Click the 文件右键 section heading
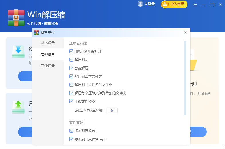 (x=76, y=123)
